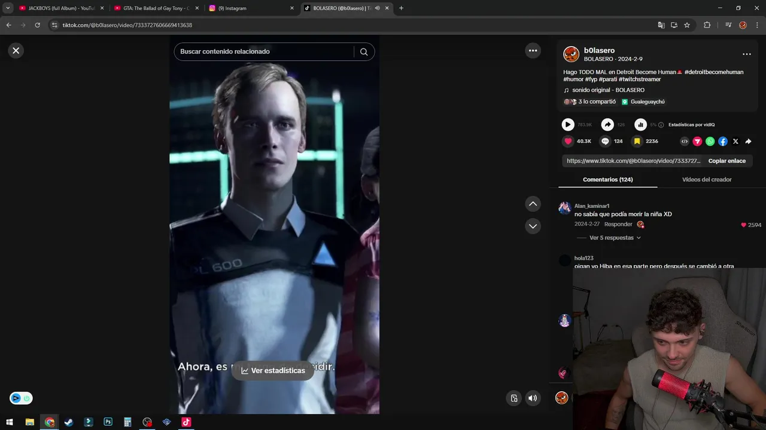
Task: Mute the TikTok tab audio icon
Action: point(377,8)
